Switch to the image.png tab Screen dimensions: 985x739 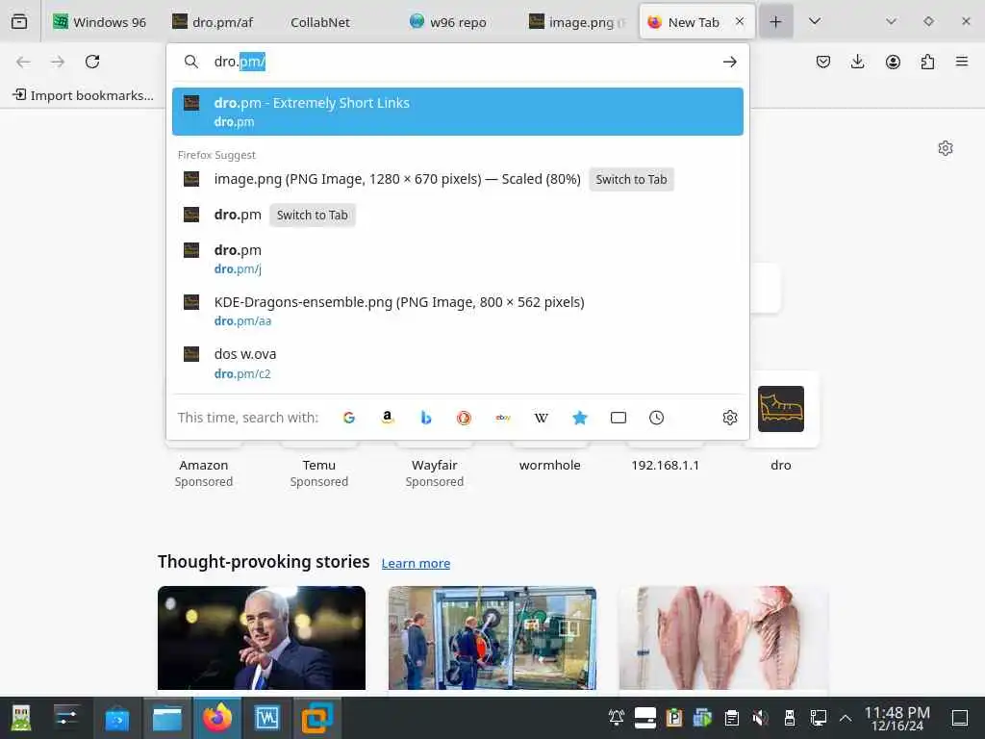(x=576, y=22)
